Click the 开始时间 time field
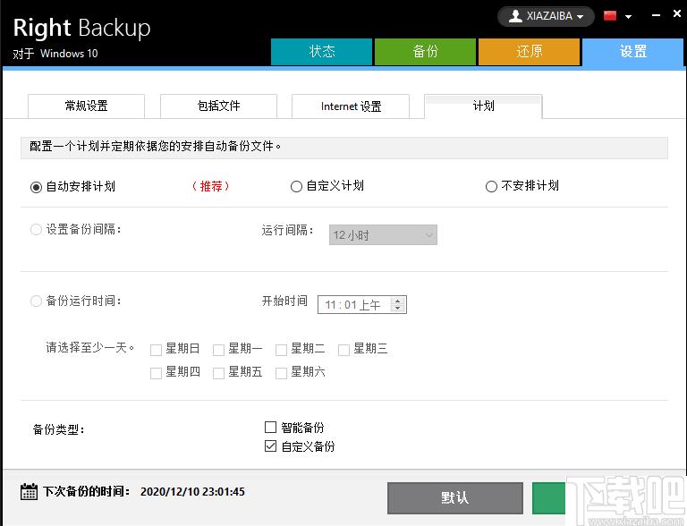Screen dimensions: 687x526 pyautogui.click(x=362, y=305)
